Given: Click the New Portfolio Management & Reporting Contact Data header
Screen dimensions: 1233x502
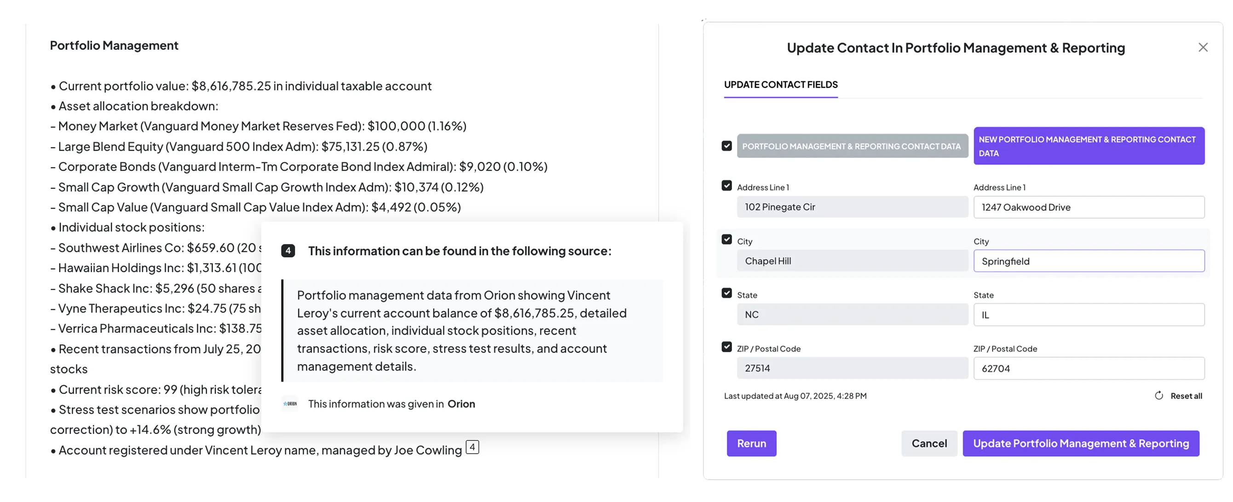Looking at the screenshot, I should click(x=1089, y=146).
